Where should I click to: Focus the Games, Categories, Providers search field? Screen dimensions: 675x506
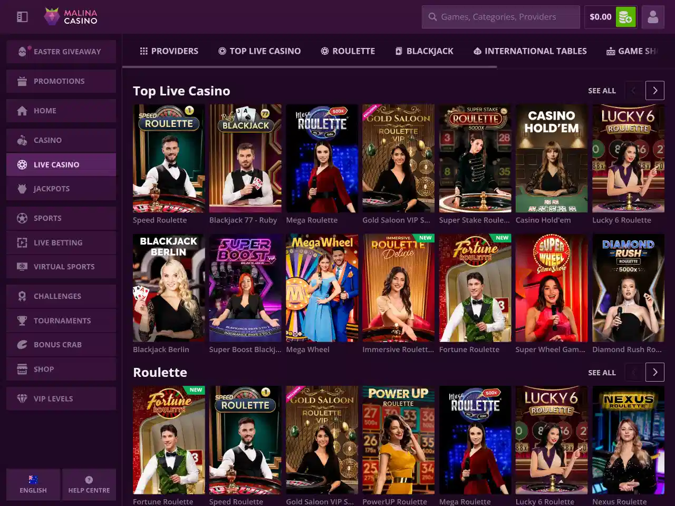coord(501,17)
